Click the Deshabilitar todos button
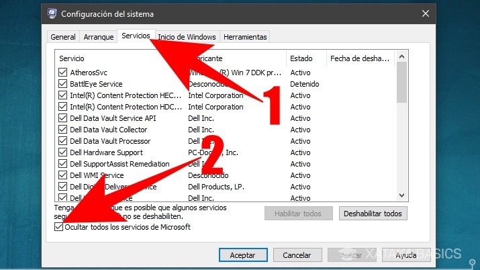 373,214
